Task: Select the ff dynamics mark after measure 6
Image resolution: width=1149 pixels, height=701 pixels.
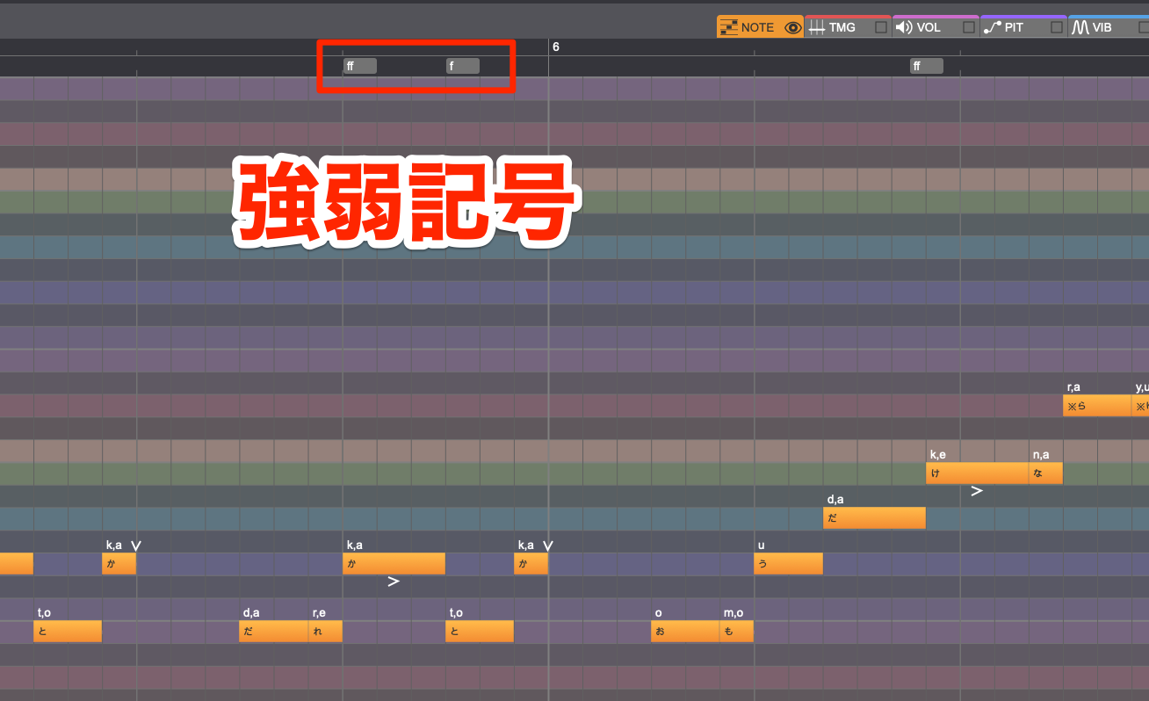Action: [927, 66]
